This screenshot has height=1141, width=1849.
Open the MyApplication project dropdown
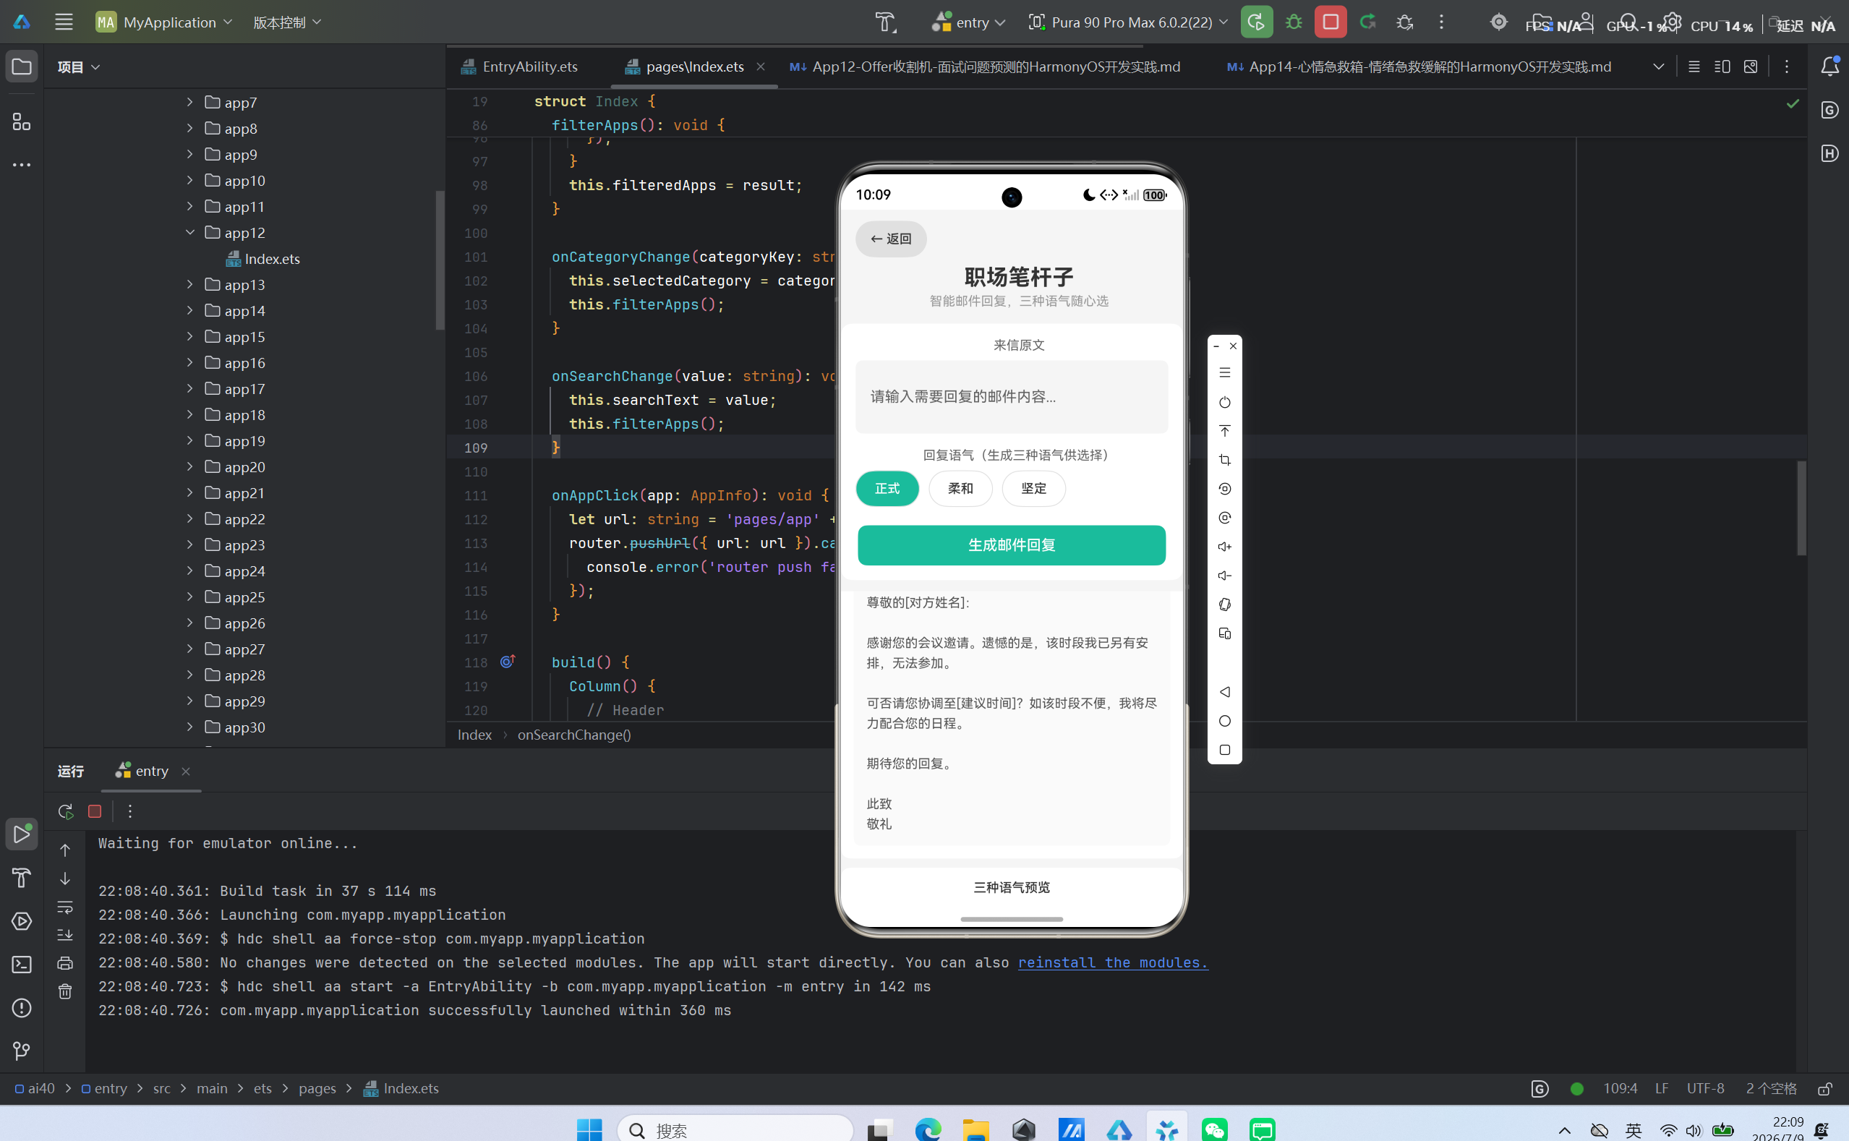[165, 22]
